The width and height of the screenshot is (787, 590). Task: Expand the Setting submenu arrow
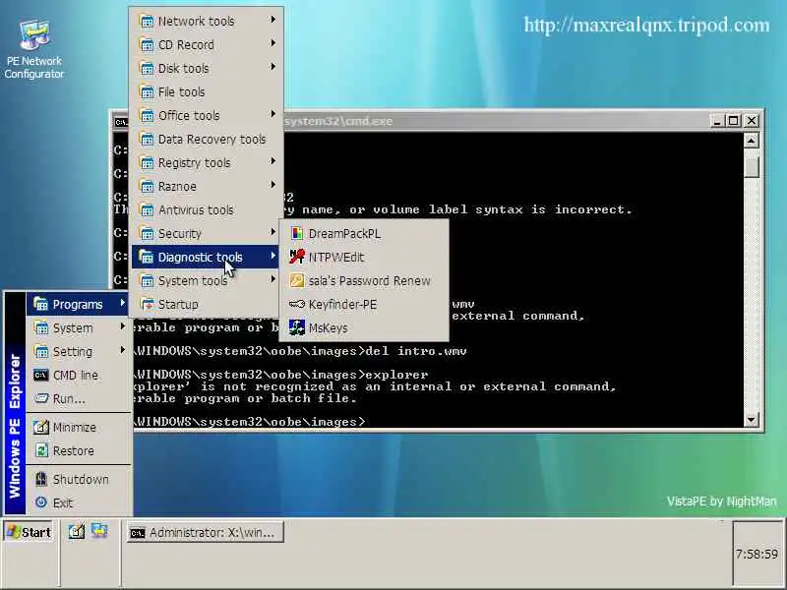(x=122, y=350)
